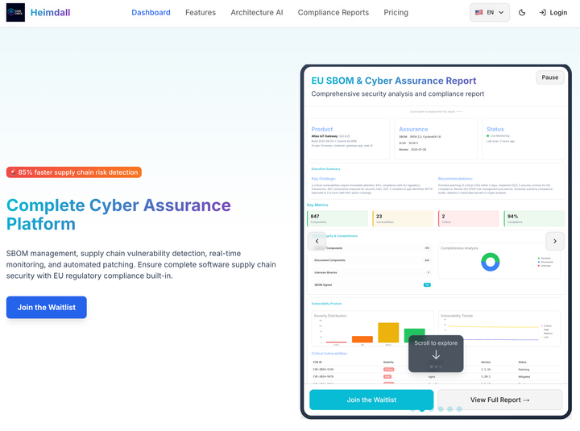Open the Features nav item
This screenshot has width=580, height=431.
201,13
